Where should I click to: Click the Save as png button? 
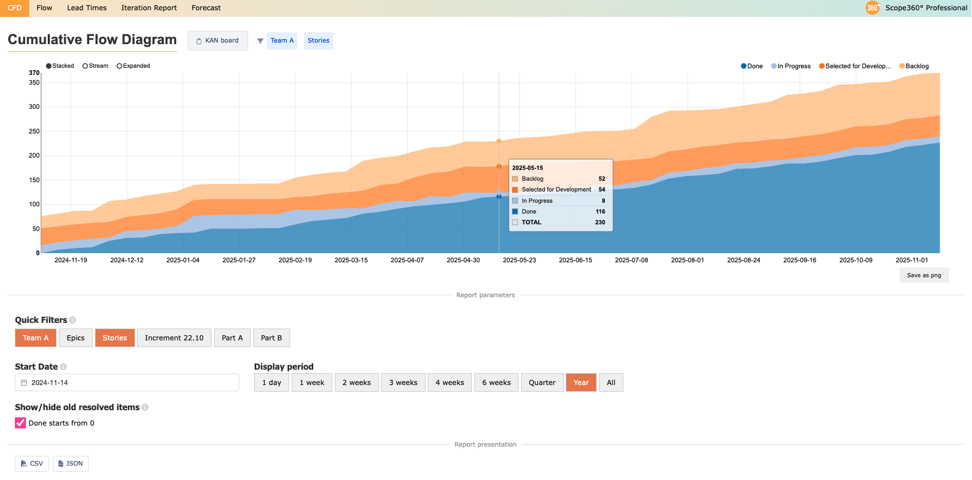(x=924, y=276)
